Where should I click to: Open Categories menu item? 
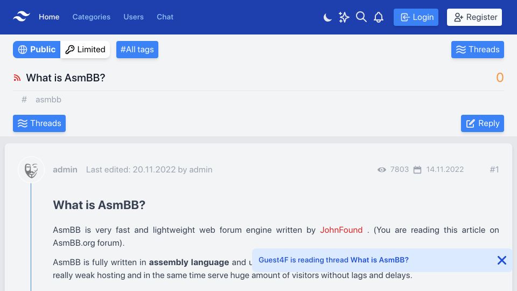(x=92, y=17)
